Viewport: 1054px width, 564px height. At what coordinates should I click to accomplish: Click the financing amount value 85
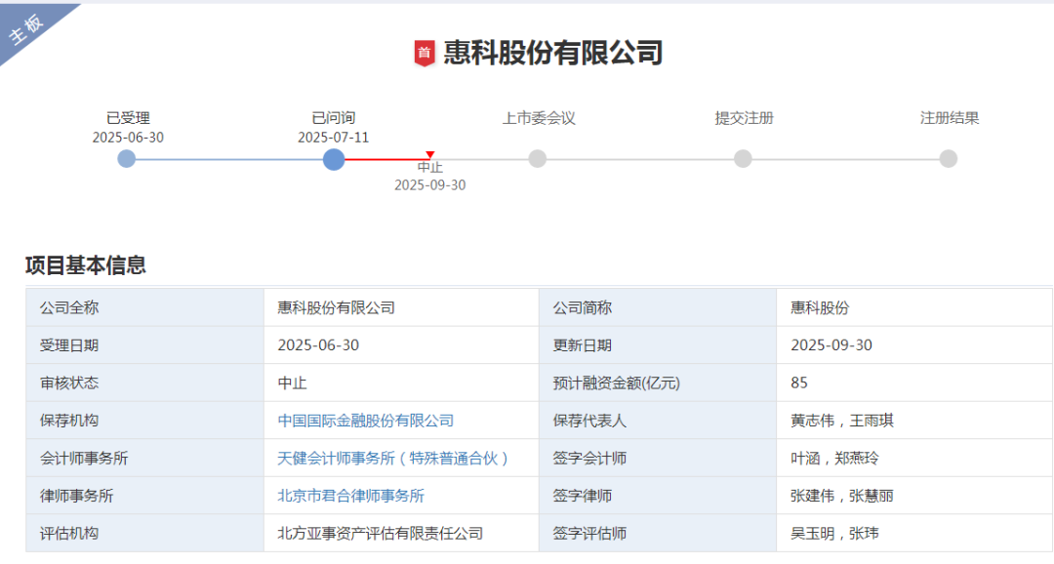tap(799, 383)
